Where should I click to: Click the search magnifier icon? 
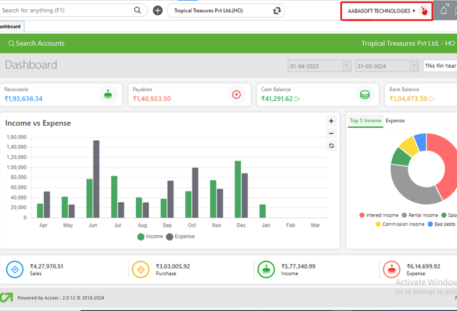pyautogui.click(x=137, y=10)
